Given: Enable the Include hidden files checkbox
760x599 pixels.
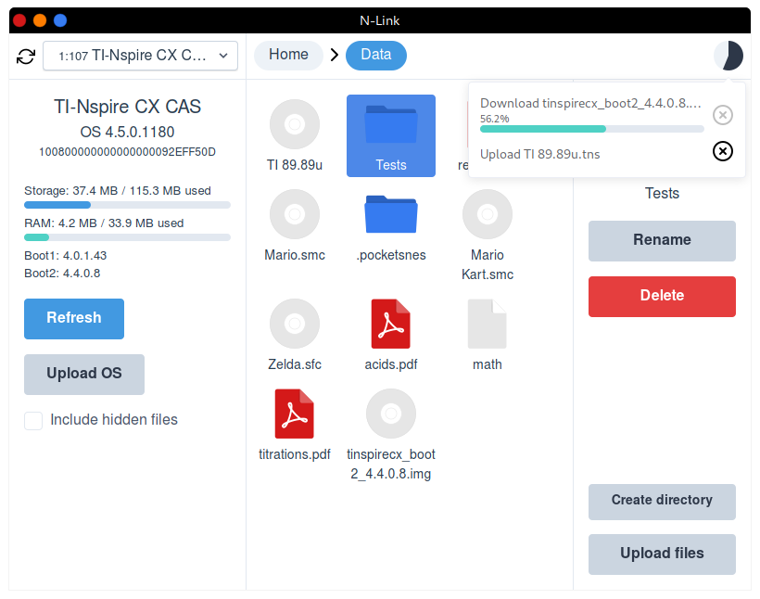Looking at the screenshot, I should tap(33, 420).
